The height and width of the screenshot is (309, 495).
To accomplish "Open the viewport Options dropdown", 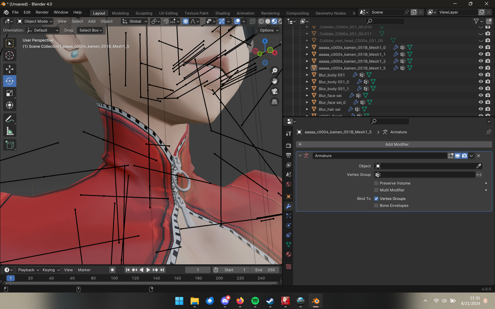I will pyautogui.click(x=269, y=30).
